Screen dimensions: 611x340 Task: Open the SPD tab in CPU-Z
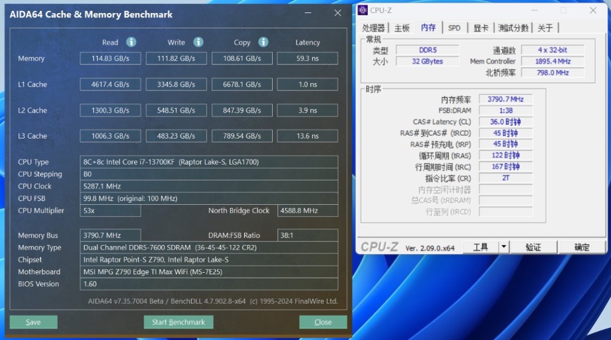[x=454, y=28]
